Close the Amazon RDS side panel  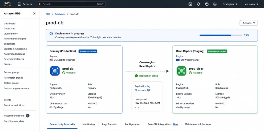coord(34,13)
